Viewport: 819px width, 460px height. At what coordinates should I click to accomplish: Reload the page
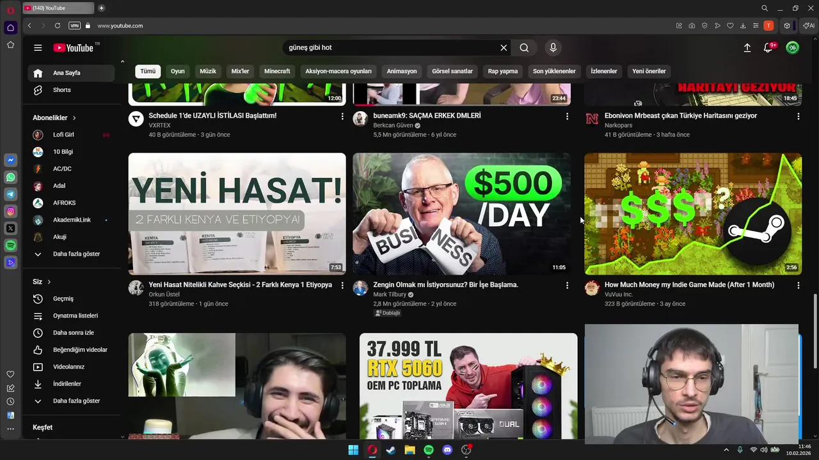[x=58, y=26]
